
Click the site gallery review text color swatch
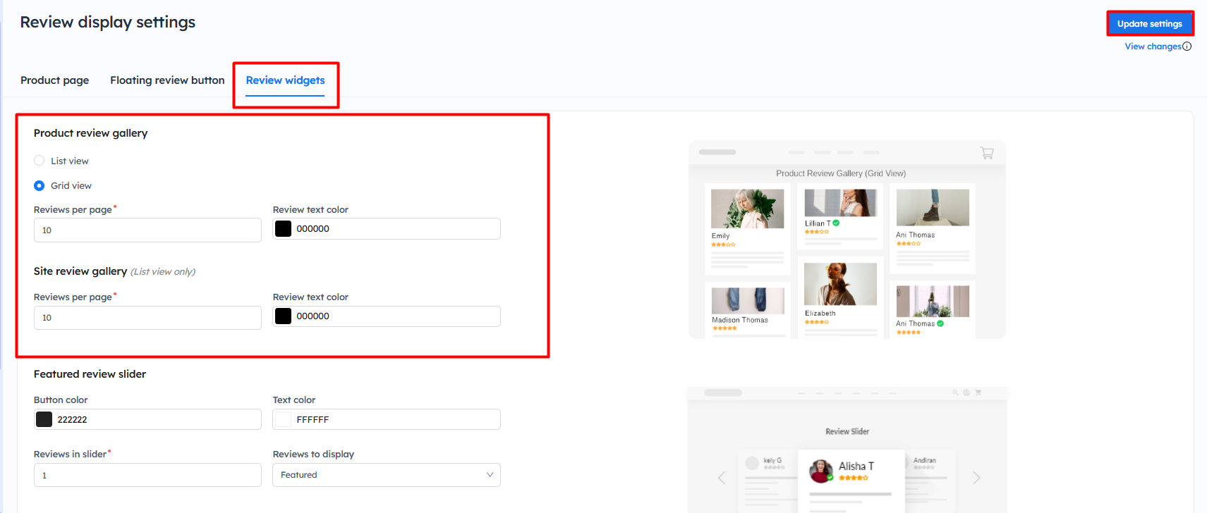click(x=283, y=316)
